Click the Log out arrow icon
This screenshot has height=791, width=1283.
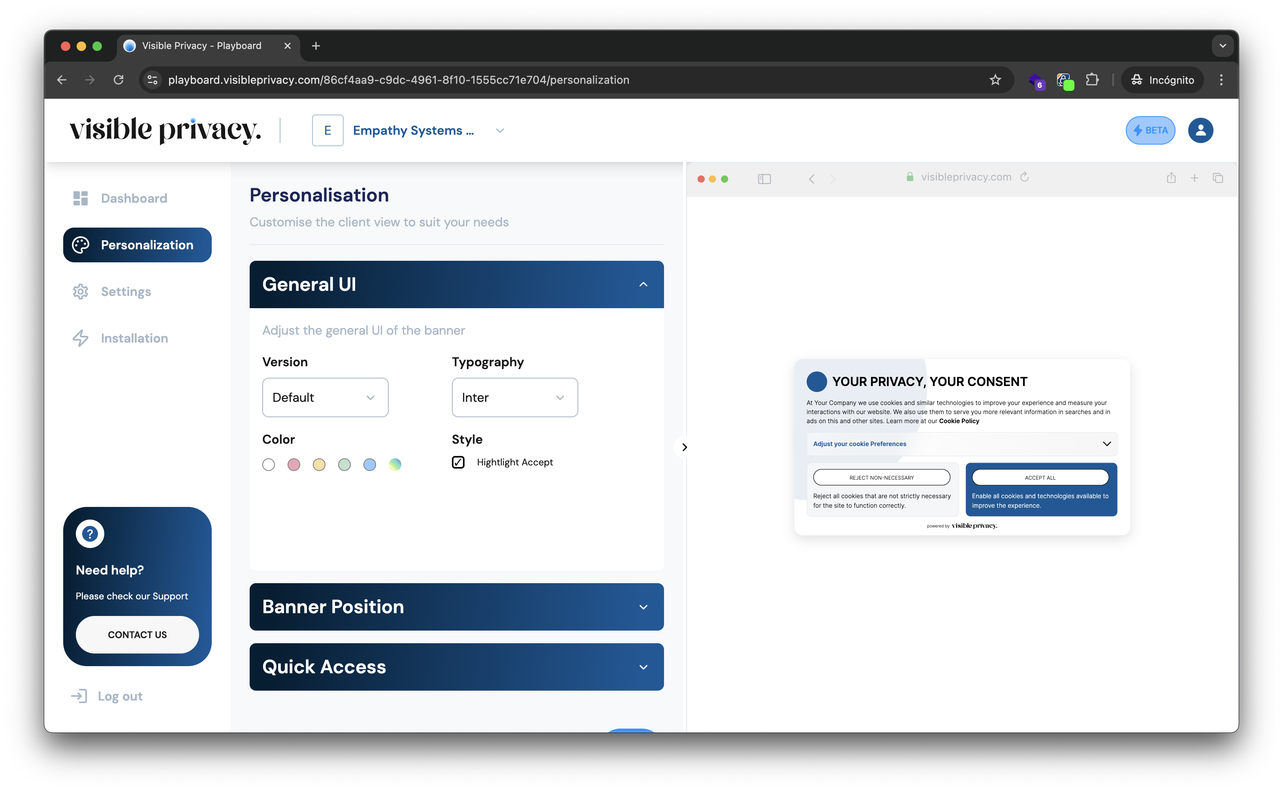pyautogui.click(x=80, y=696)
